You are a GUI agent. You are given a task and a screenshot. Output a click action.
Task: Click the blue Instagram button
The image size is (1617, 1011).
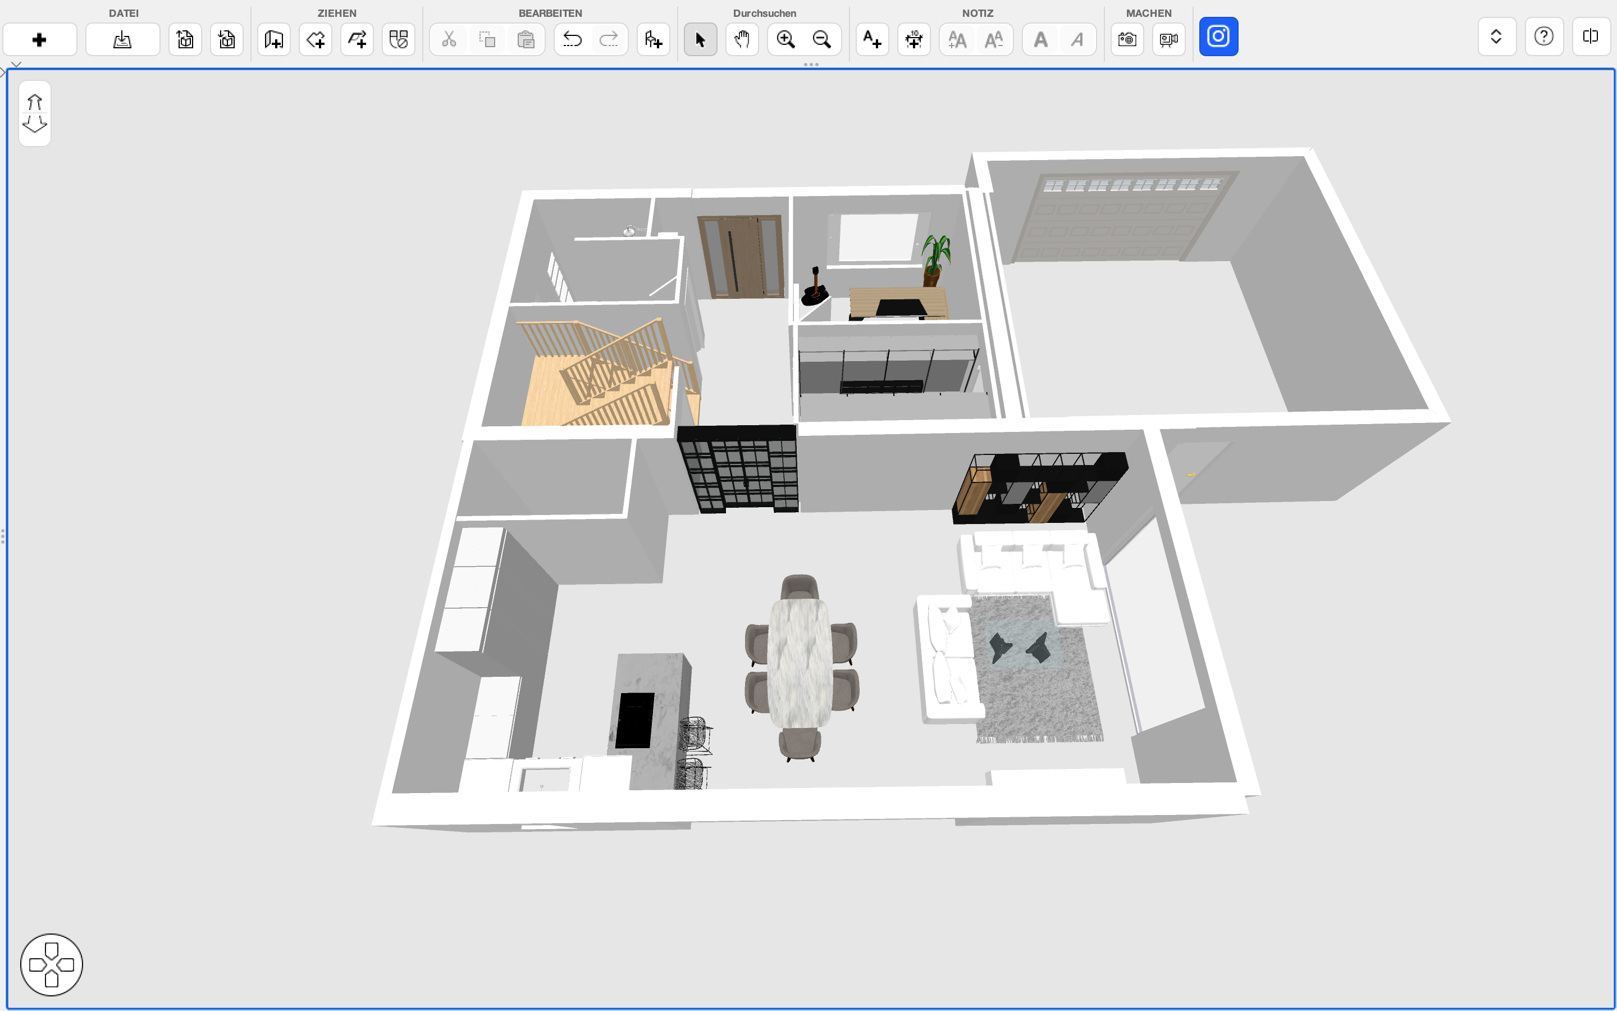[1218, 37]
